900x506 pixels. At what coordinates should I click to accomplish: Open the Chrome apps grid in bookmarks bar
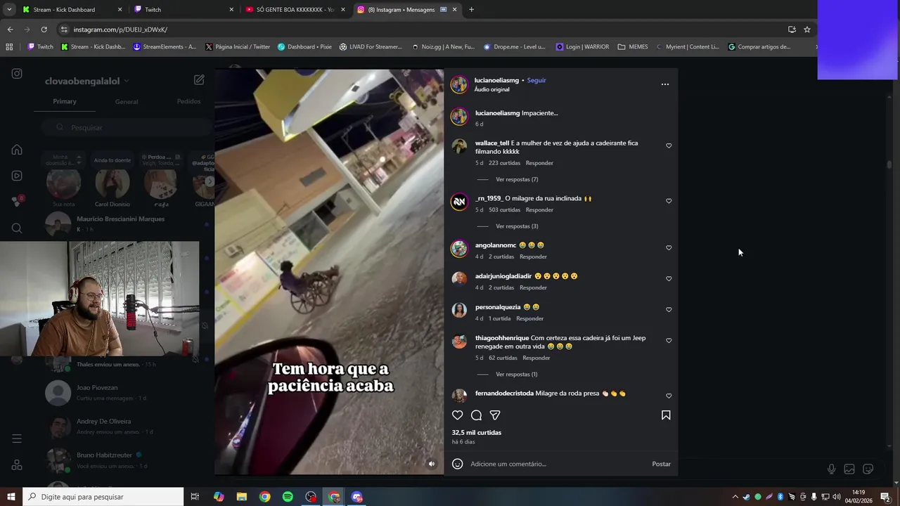click(x=9, y=47)
